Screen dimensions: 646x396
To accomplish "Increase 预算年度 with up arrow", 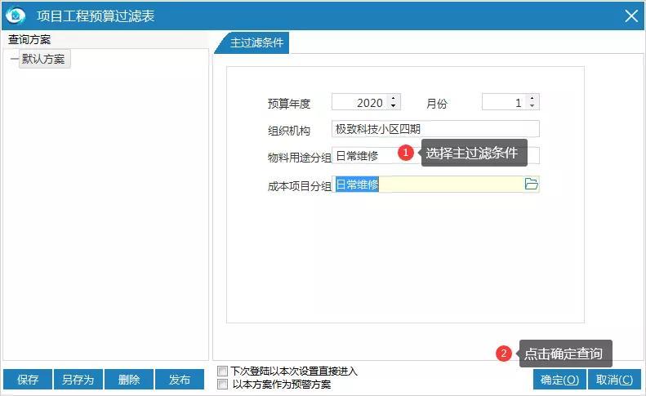I will point(394,98).
